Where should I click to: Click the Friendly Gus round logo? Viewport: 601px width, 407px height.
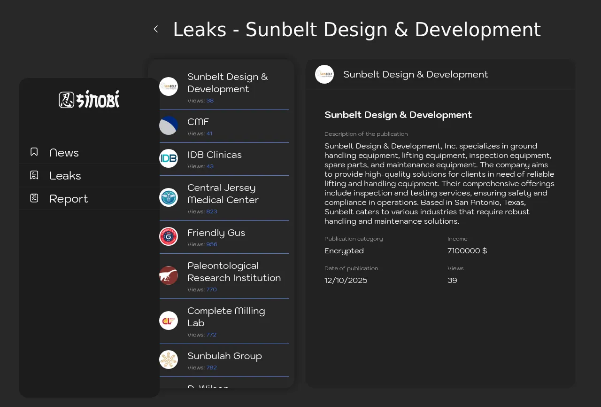click(x=169, y=236)
